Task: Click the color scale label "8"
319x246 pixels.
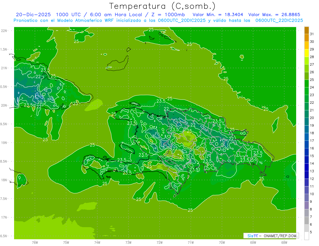Action: click(x=311, y=209)
